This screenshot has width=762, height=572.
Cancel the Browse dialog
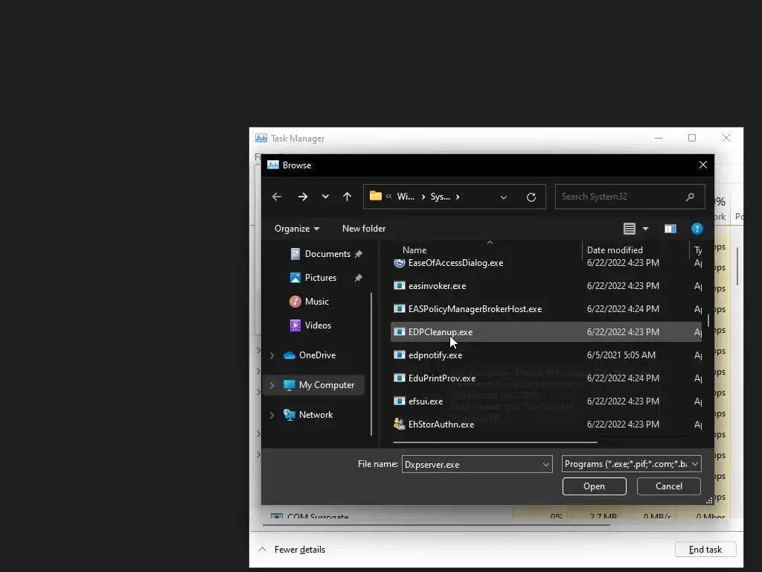669,486
